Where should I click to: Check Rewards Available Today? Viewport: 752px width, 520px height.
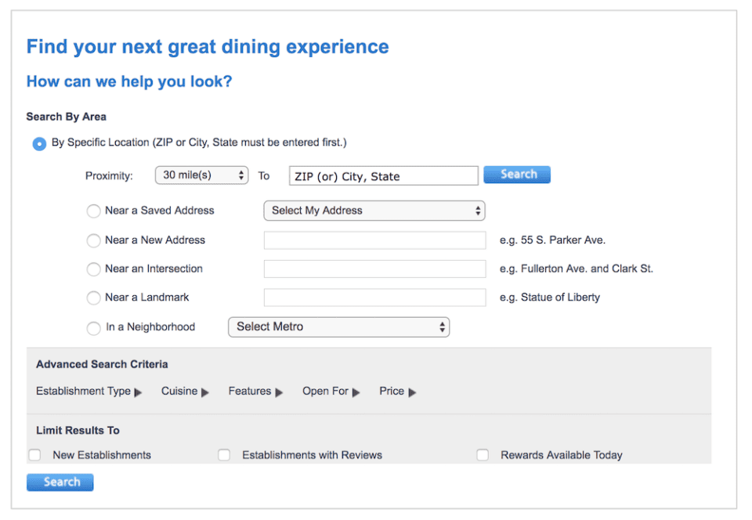coord(483,454)
